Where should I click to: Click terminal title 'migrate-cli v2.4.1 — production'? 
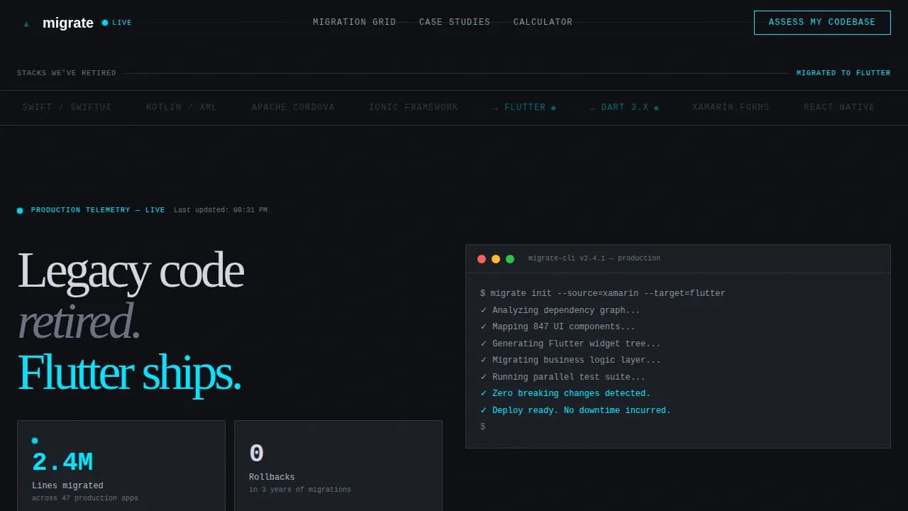(594, 258)
